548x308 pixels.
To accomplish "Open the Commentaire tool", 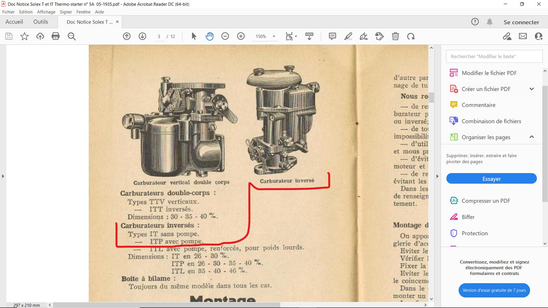I will (478, 105).
